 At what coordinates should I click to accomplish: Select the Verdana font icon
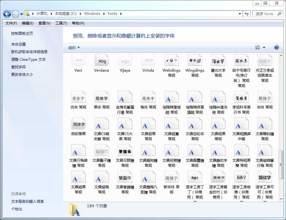(102, 60)
